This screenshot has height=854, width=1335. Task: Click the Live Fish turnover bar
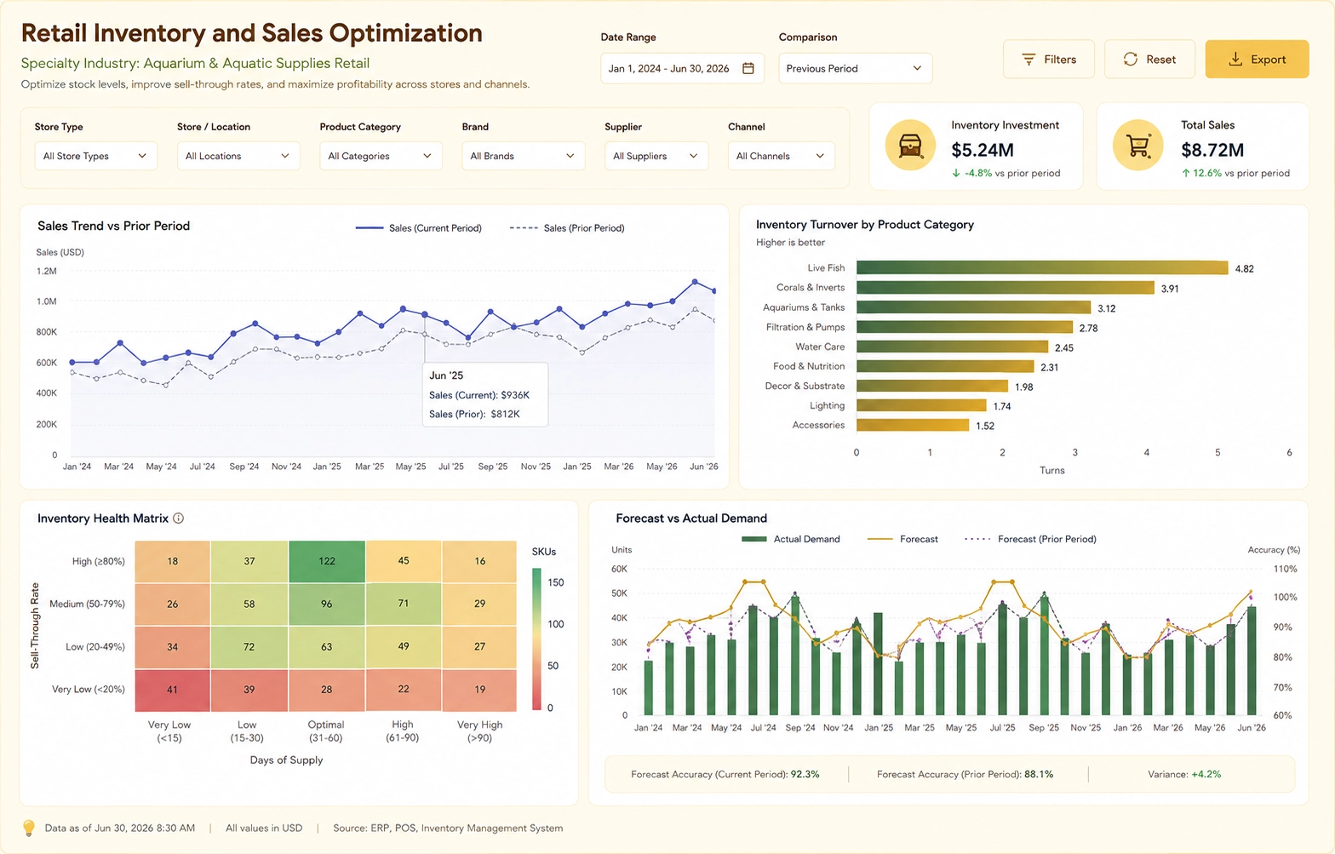[x=1042, y=268]
